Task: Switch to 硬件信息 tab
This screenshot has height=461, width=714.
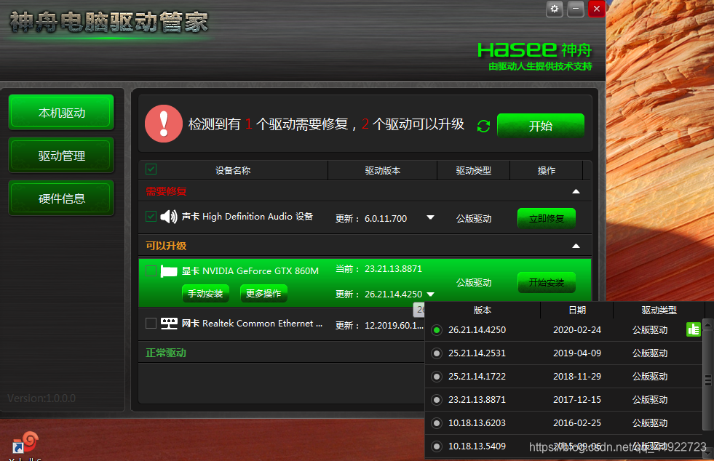Action: (x=61, y=199)
